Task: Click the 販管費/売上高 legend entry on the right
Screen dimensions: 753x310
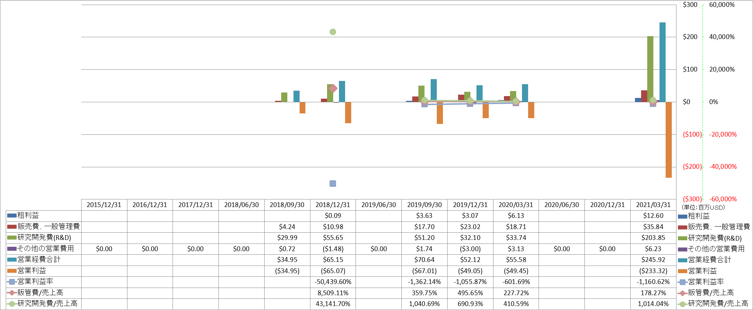Action: pos(706,293)
